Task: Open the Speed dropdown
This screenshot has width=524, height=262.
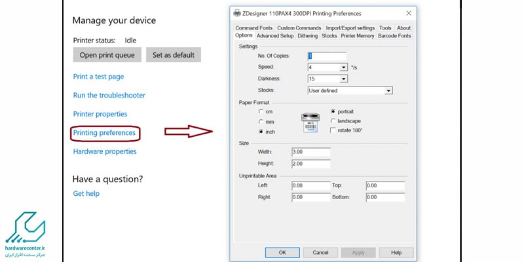Action: coord(344,67)
